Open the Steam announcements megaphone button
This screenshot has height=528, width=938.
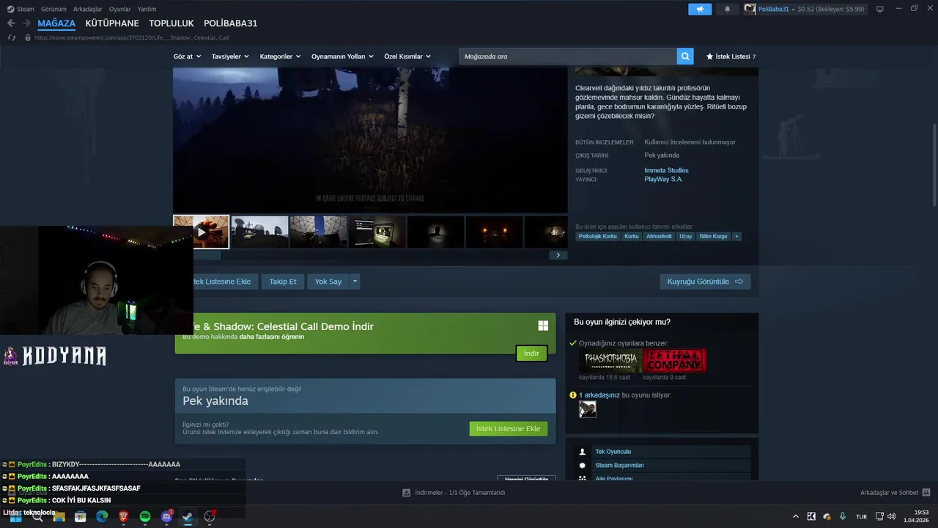point(700,9)
